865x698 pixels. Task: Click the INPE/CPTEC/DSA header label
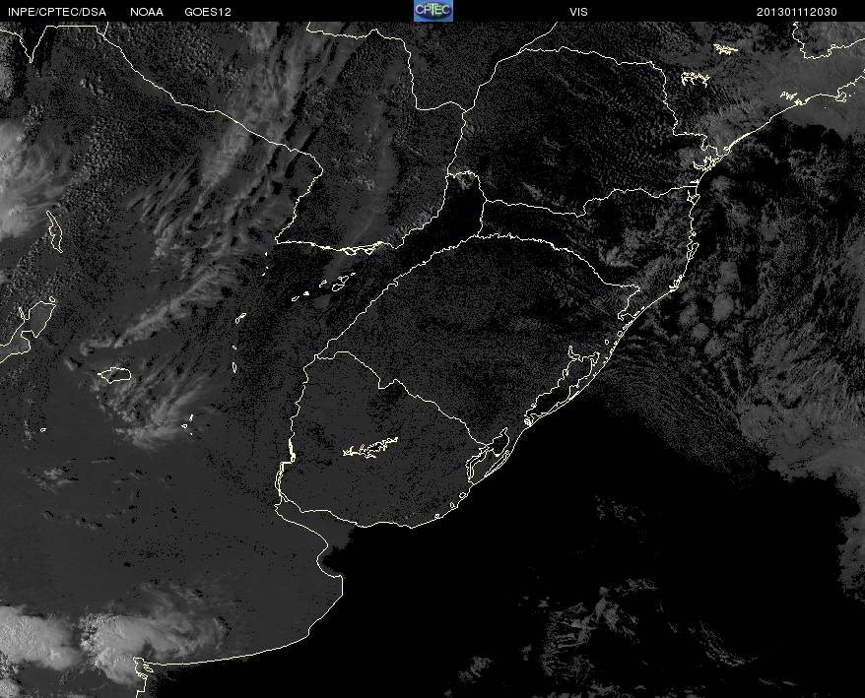click(56, 11)
